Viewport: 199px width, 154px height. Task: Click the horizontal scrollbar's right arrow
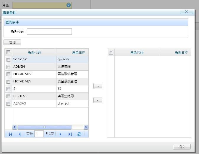coord(86,127)
